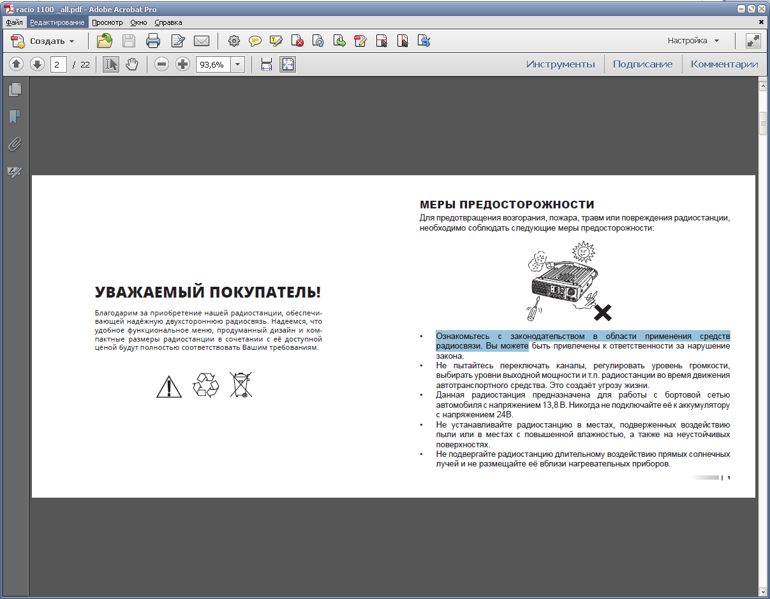
Task: Open the Подписание panel
Action: (642, 64)
